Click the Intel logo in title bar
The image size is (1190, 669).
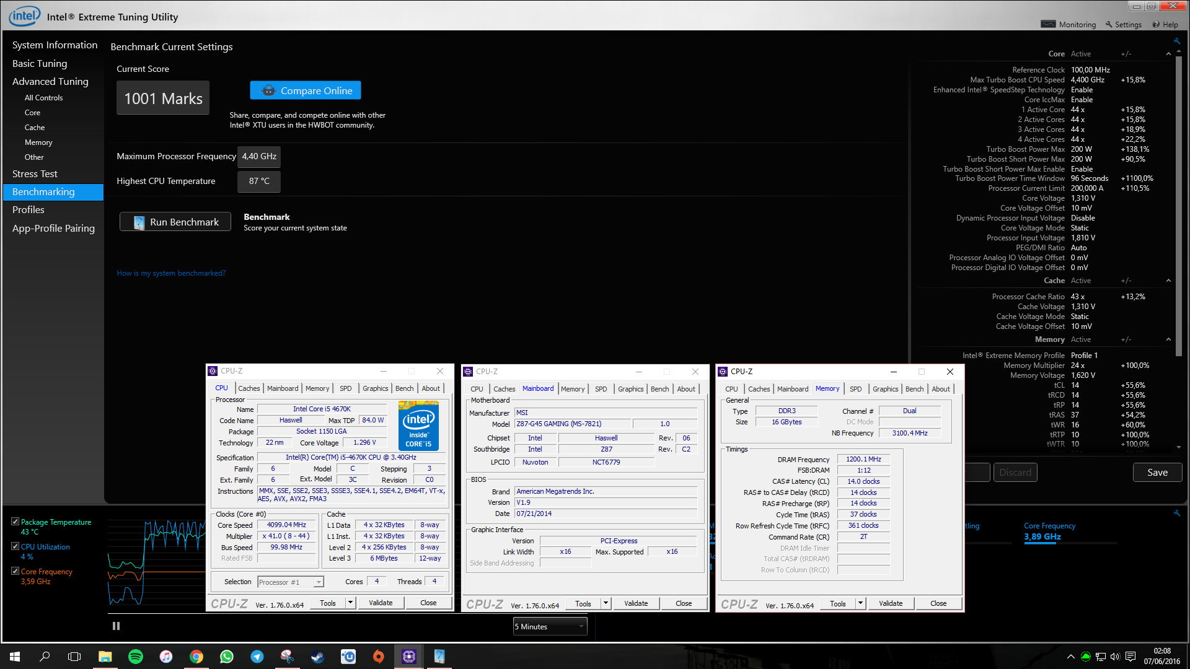pyautogui.click(x=25, y=15)
